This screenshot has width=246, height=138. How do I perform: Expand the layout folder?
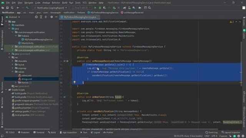coord(13,65)
